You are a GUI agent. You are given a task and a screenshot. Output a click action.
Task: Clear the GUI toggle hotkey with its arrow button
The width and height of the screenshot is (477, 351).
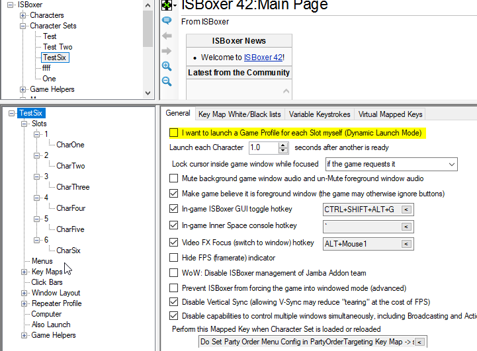coord(406,210)
